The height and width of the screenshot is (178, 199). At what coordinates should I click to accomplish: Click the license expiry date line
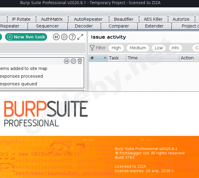tap(145, 171)
